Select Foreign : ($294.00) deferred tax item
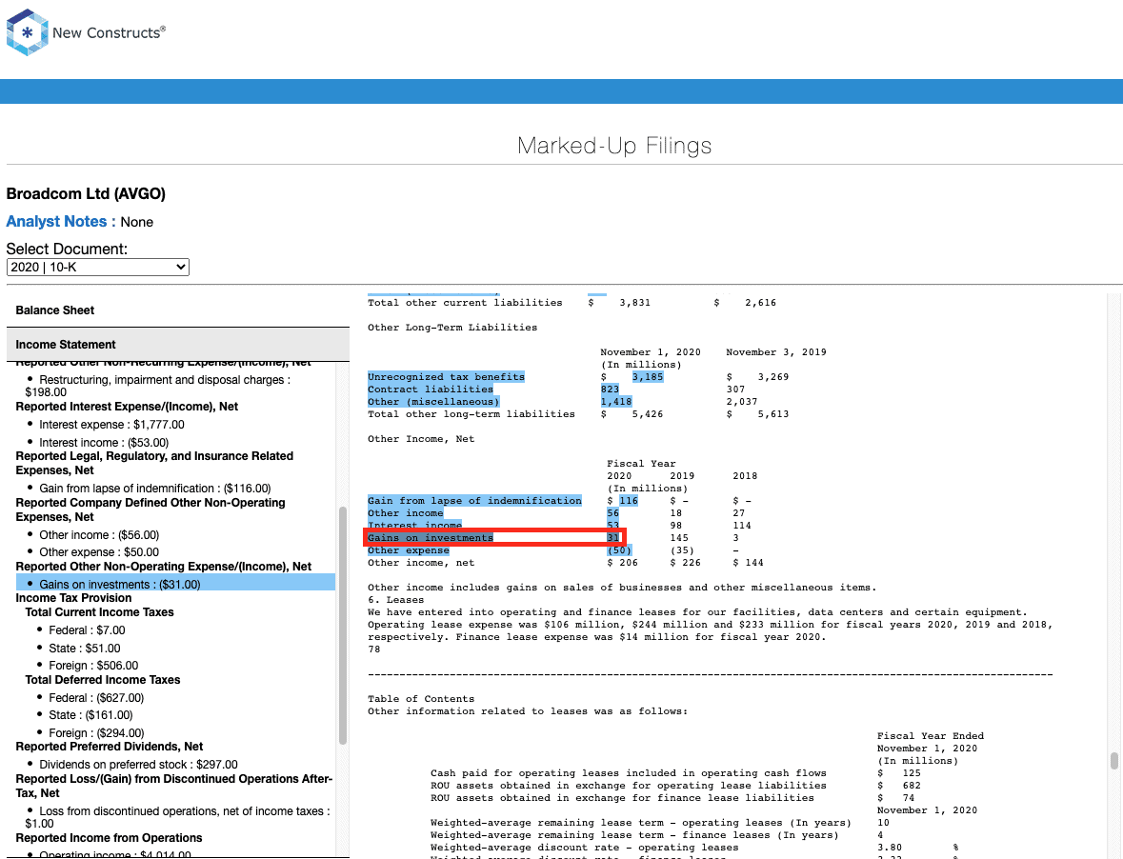 point(96,733)
